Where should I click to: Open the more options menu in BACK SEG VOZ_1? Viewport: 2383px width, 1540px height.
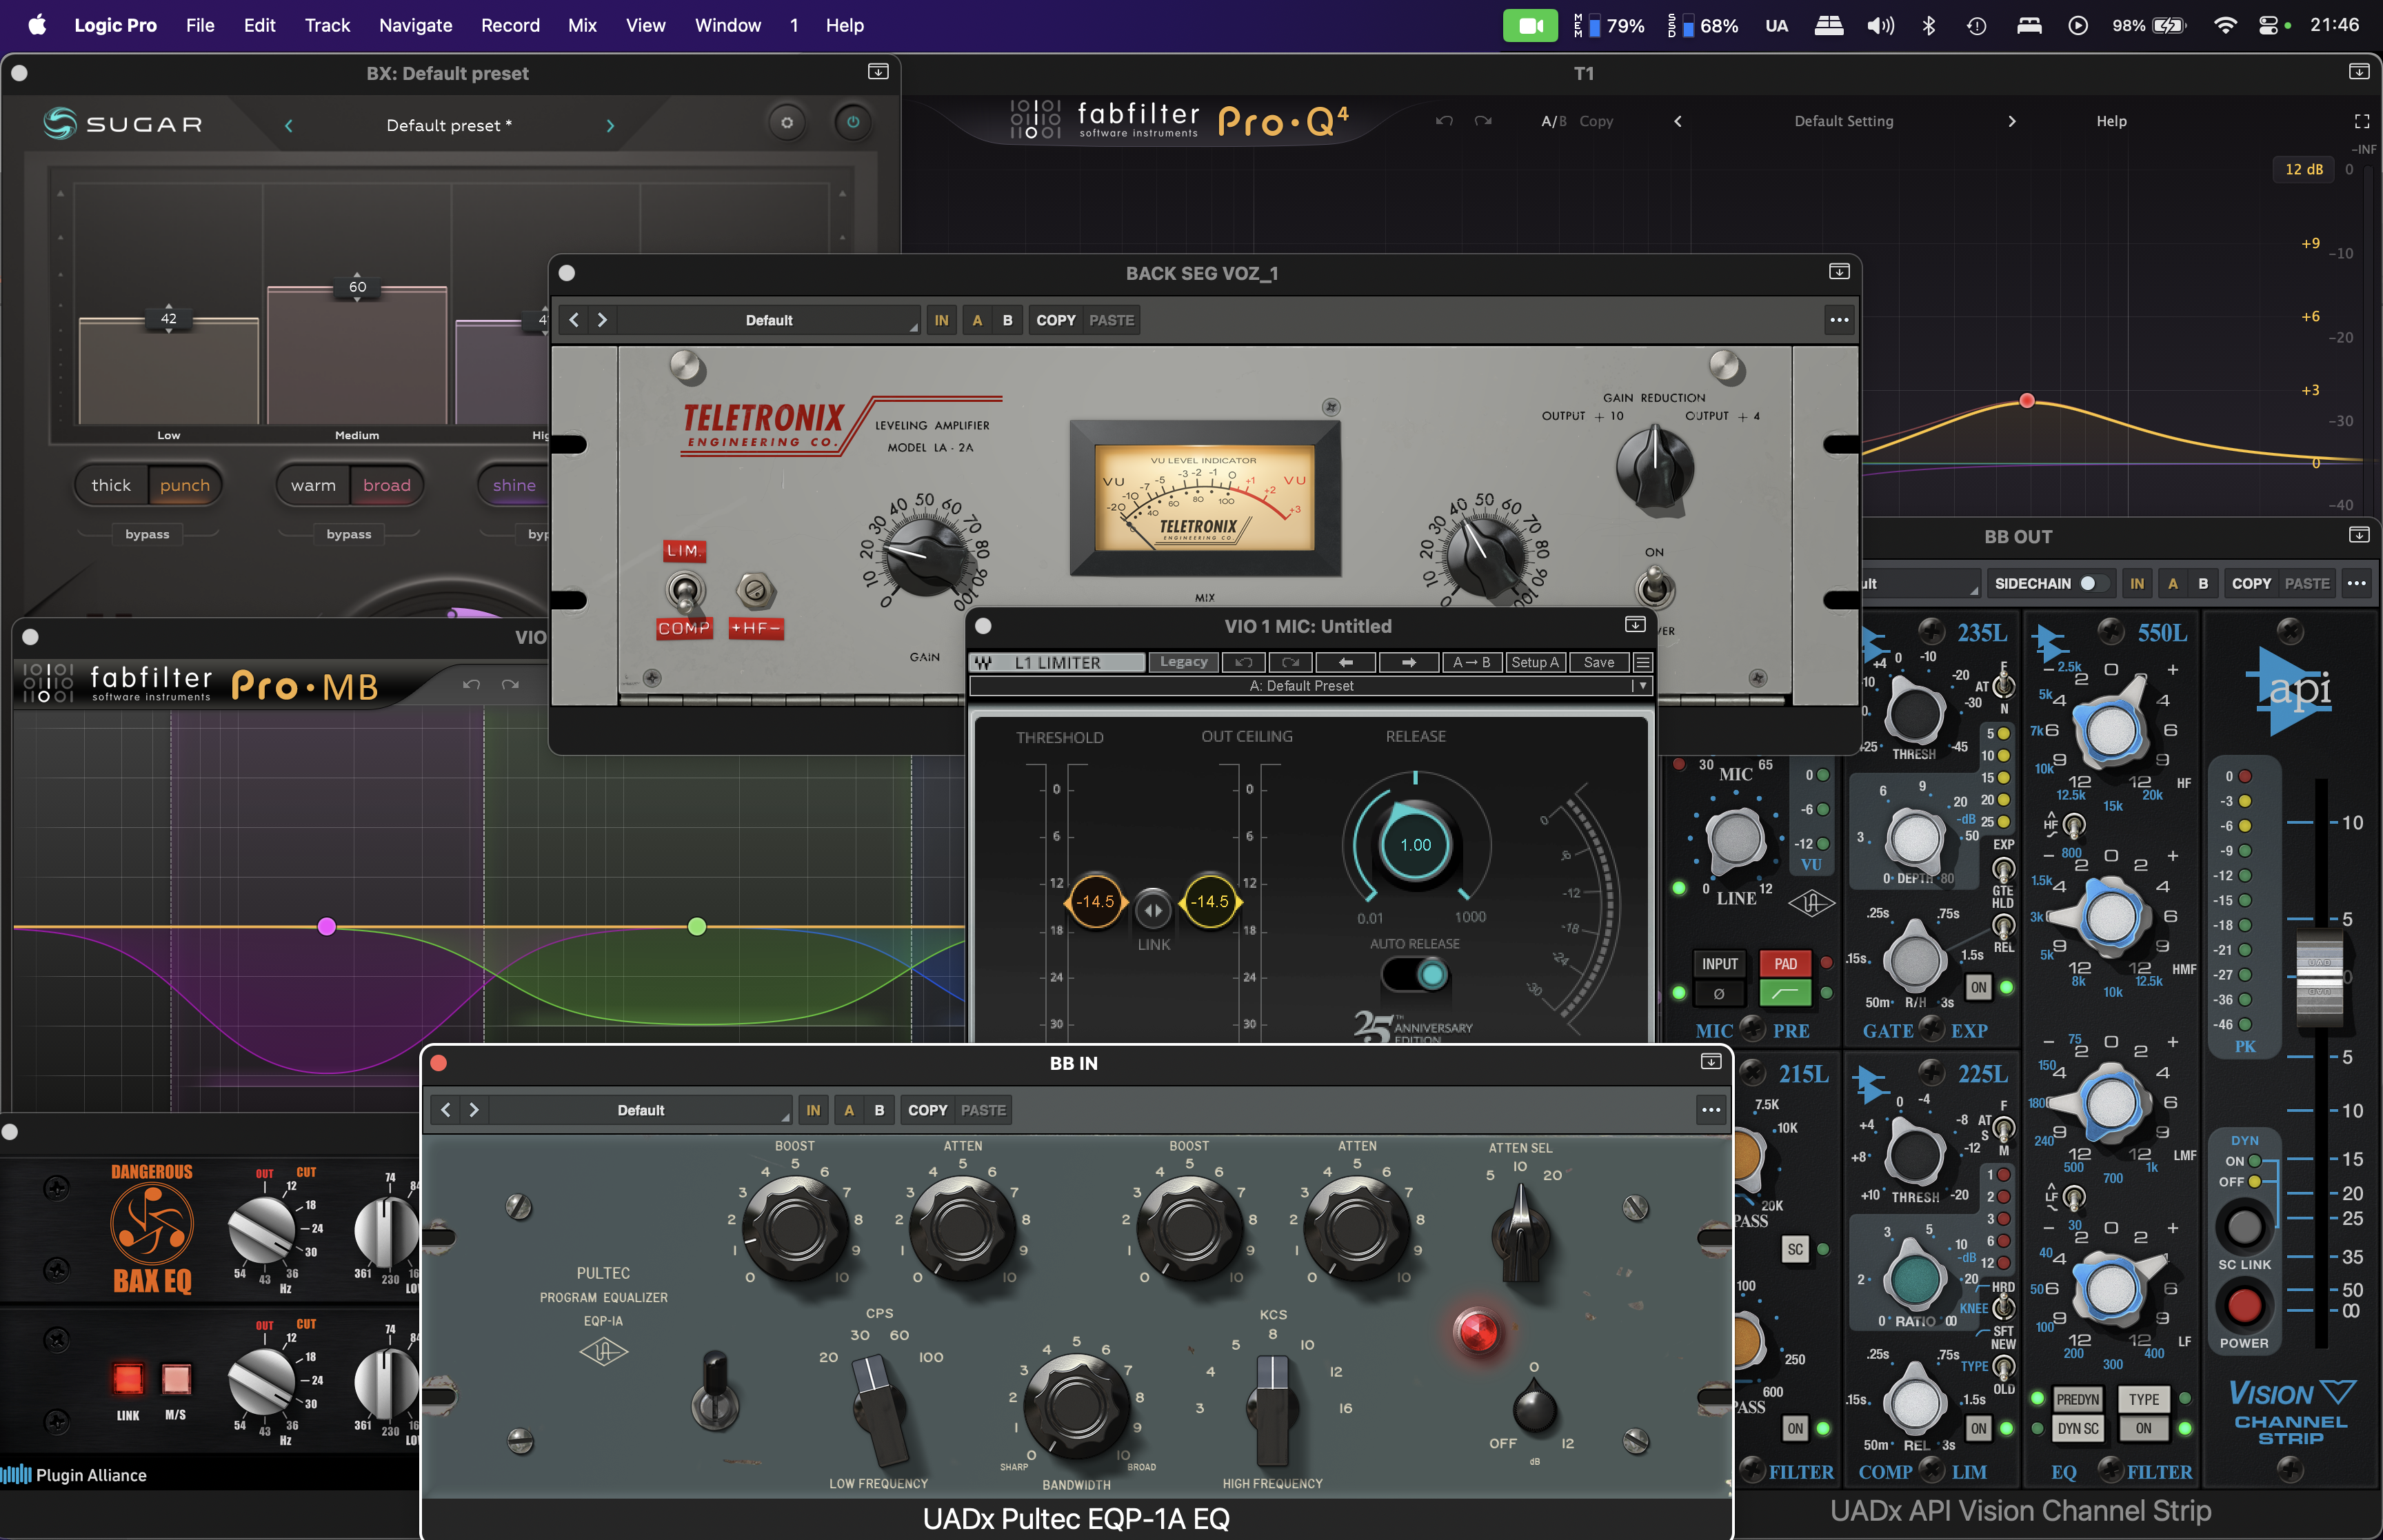tap(1839, 320)
